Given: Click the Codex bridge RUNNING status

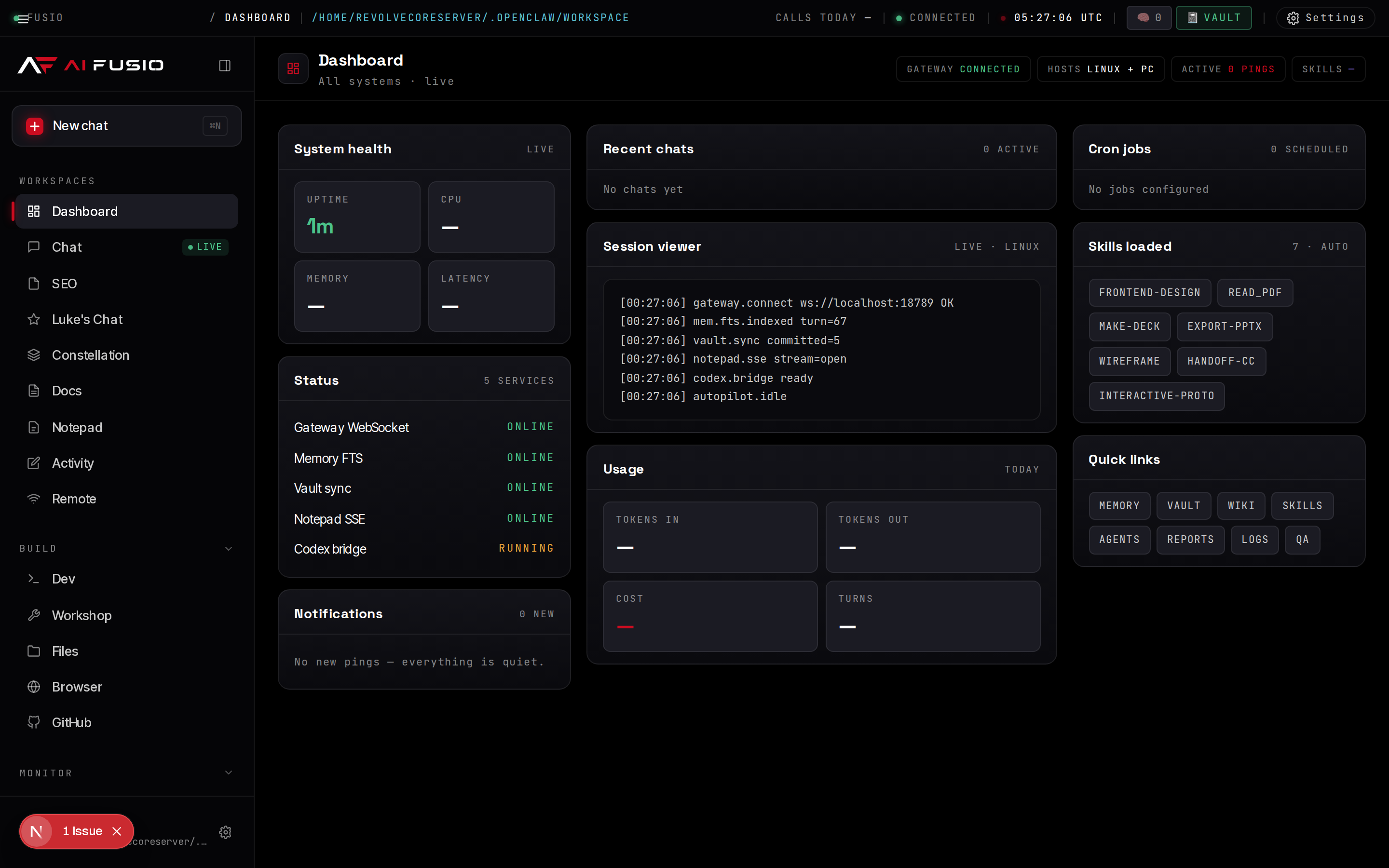Looking at the screenshot, I should pos(526,548).
